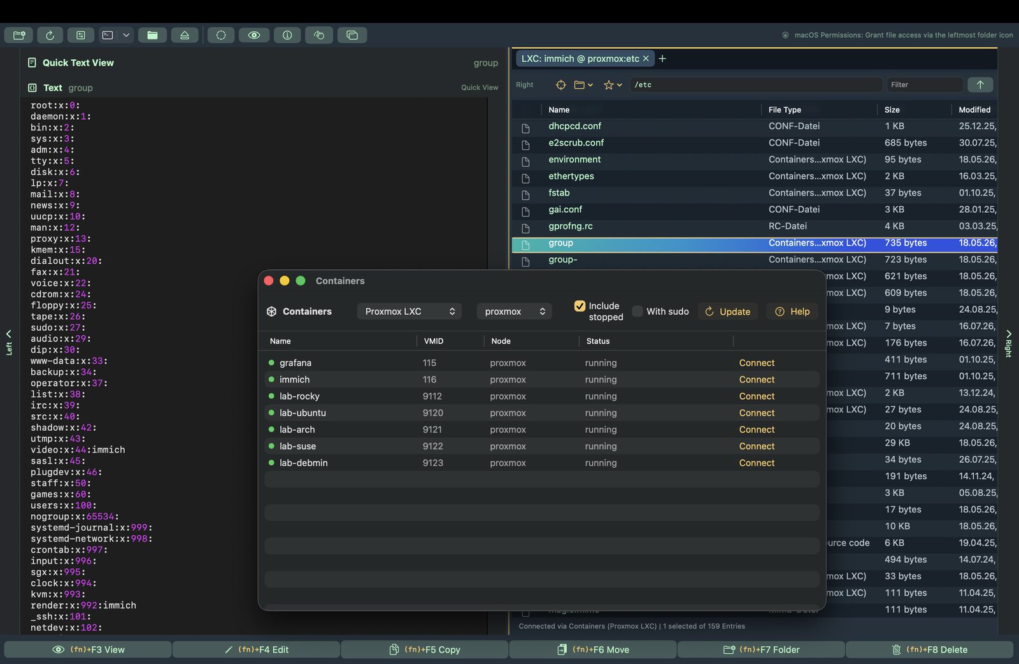Click the Status column header in Containers
1019x664 pixels.
tap(597, 341)
